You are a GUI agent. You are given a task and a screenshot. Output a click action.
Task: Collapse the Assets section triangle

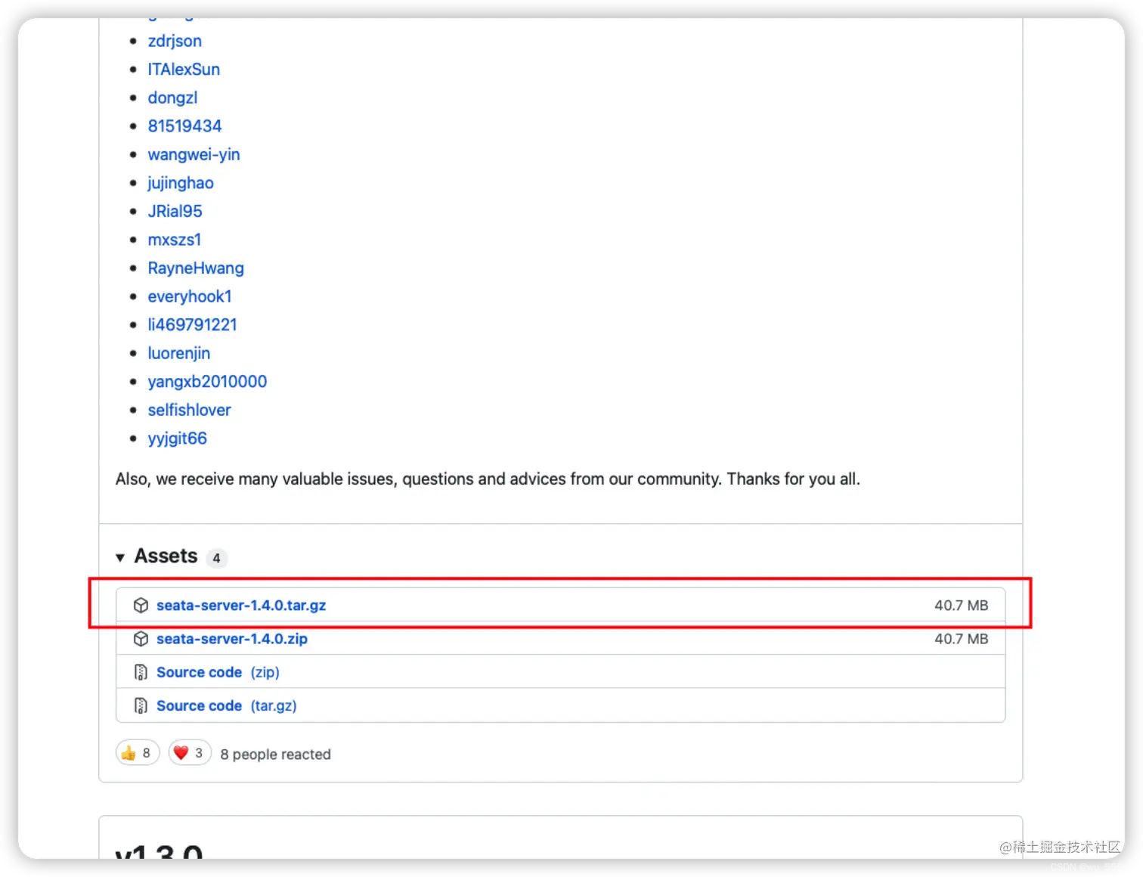[120, 558]
